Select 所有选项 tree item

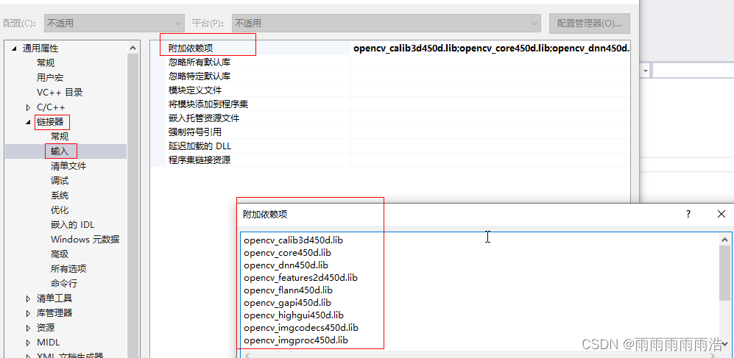68,269
